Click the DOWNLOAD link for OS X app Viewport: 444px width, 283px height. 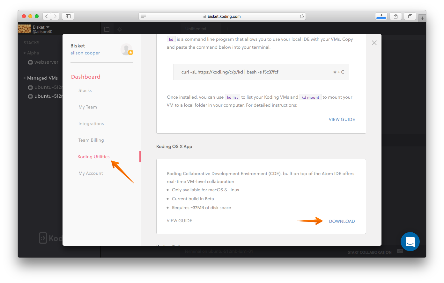[342, 221]
